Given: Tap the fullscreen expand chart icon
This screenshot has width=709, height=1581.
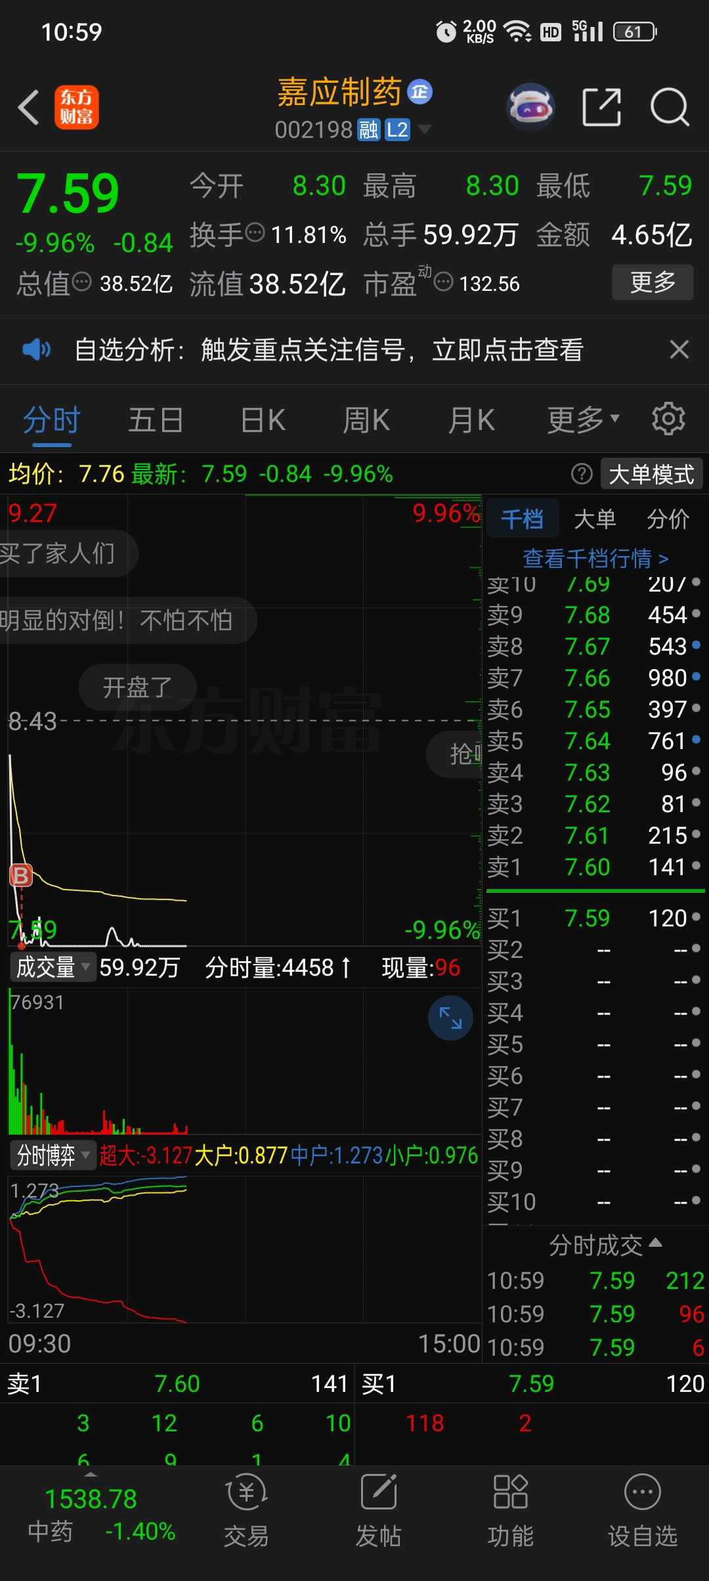Looking at the screenshot, I should [450, 1018].
